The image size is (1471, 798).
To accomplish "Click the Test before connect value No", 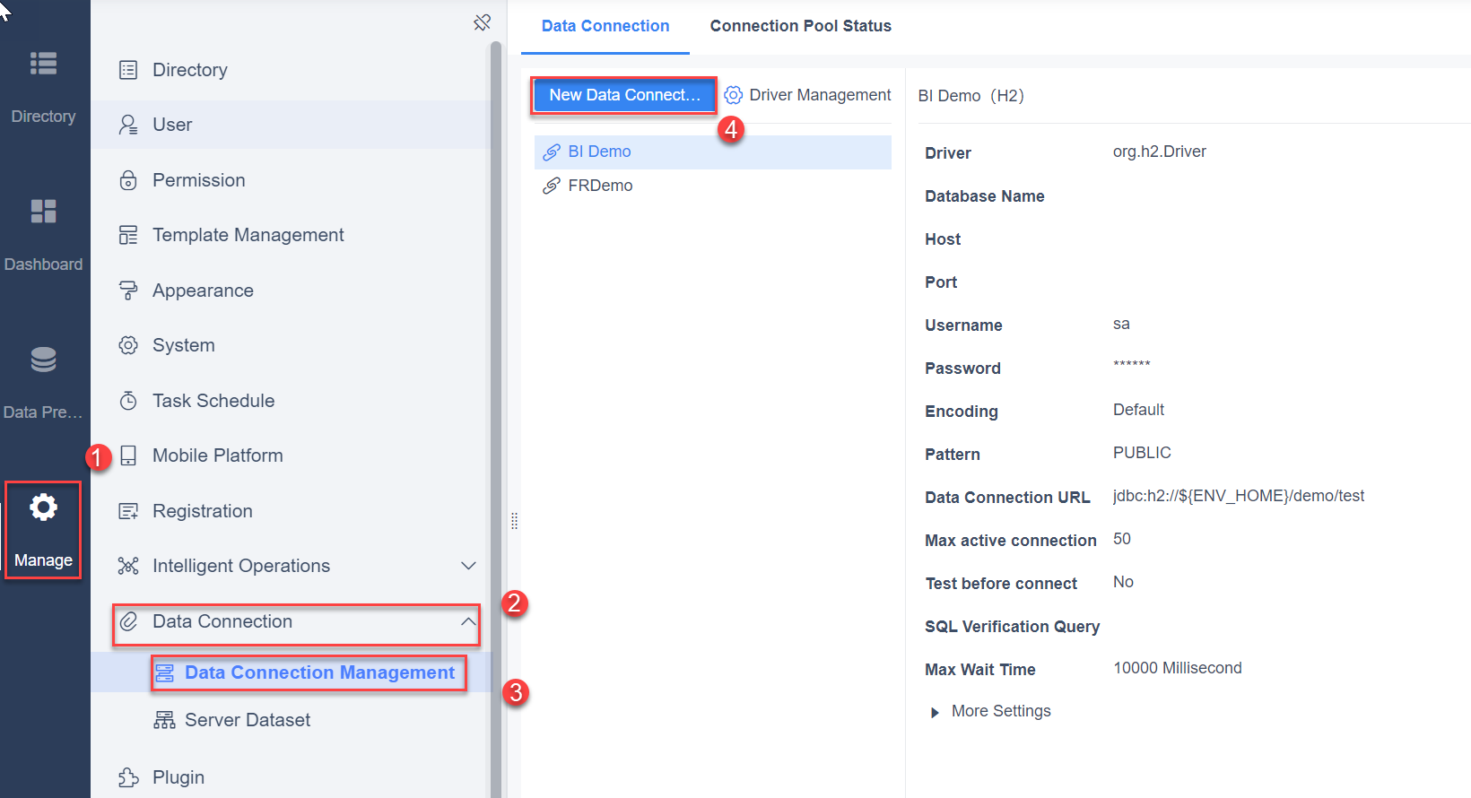I will click(x=1123, y=582).
